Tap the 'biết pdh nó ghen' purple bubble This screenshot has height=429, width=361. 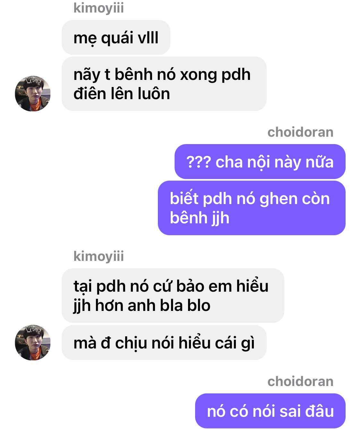tap(252, 208)
